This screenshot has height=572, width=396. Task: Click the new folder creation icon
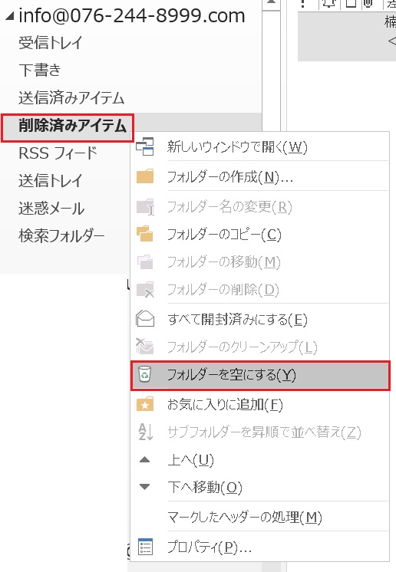click(x=145, y=177)
